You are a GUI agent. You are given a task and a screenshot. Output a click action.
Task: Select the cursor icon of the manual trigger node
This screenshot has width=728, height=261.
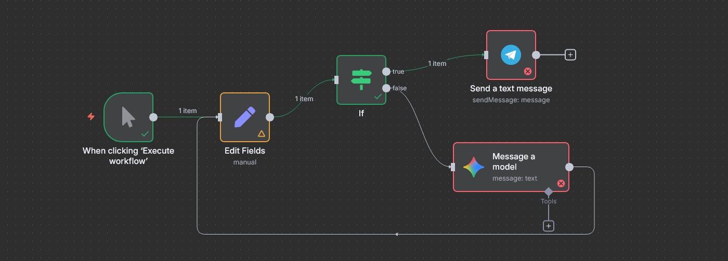point(128,117)
